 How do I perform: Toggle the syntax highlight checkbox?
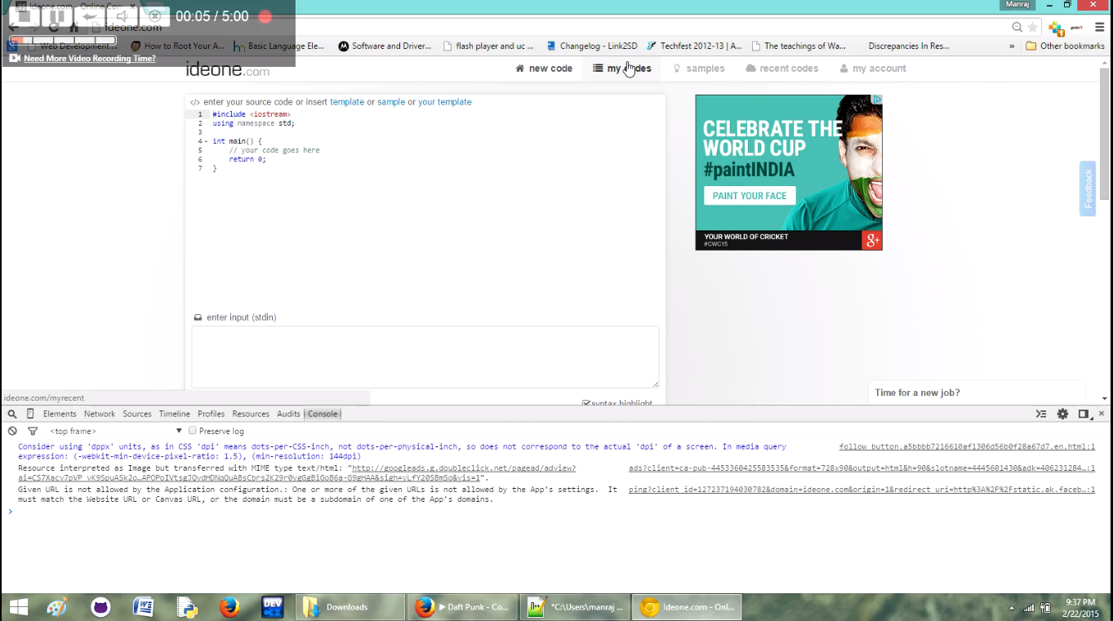[586, 403]
